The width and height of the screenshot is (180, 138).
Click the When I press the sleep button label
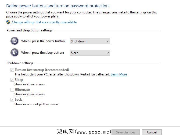tap(42, 53)
